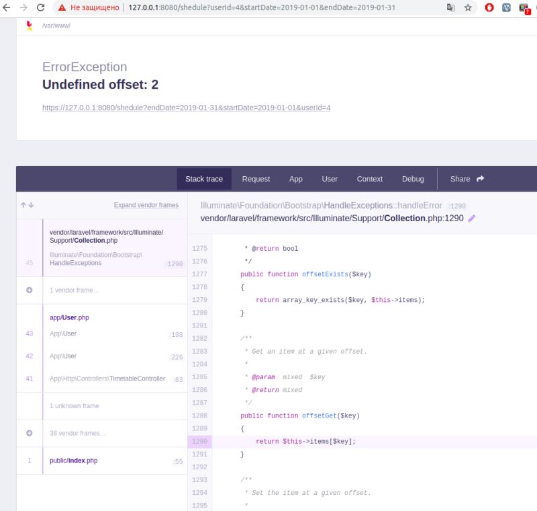Open the Context tab
537x511 pixels.
(x=370, y=179)
